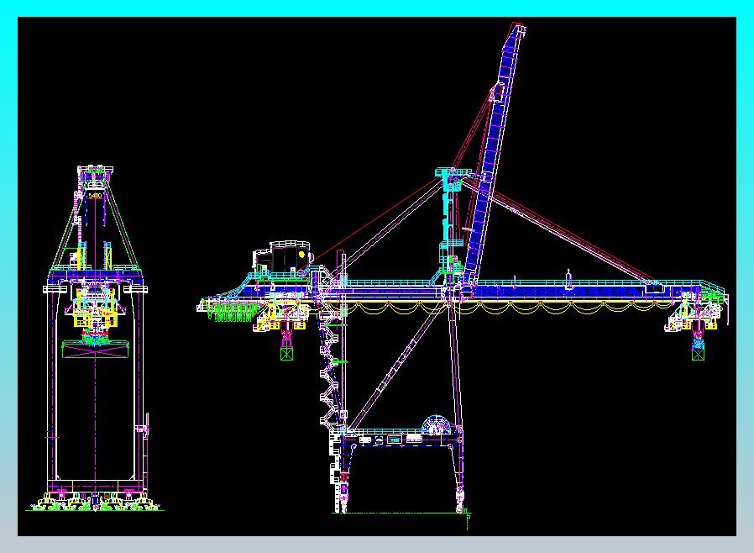Click the yellow "5400" dimension text

tap(95, 196)
